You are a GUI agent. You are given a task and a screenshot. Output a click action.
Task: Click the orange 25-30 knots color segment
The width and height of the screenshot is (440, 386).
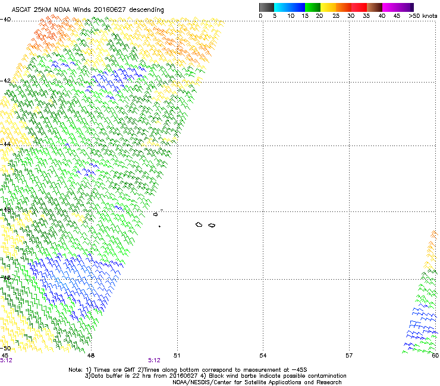[x=344, y=7]
